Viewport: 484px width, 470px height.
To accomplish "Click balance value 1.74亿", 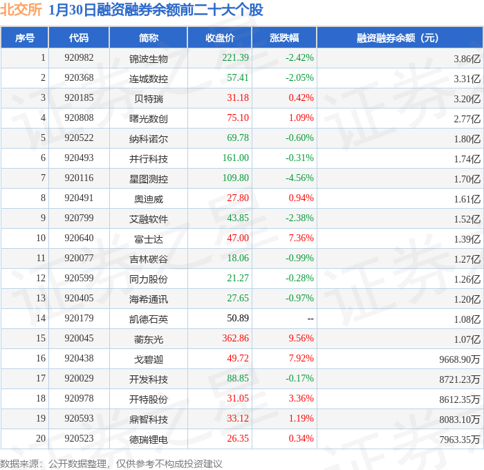I will point(467,159).
